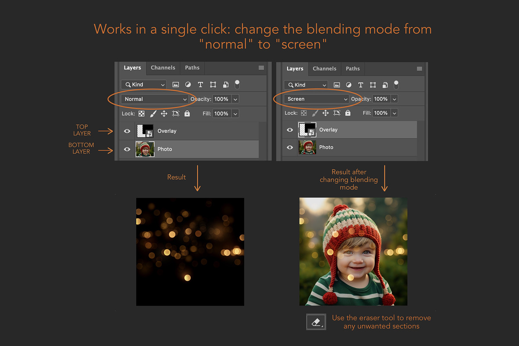Viewport: 519px width, 346px height.
Task: Open the Kind filter dropdown in the Normal-mode panel
Action: pos(144,84)
